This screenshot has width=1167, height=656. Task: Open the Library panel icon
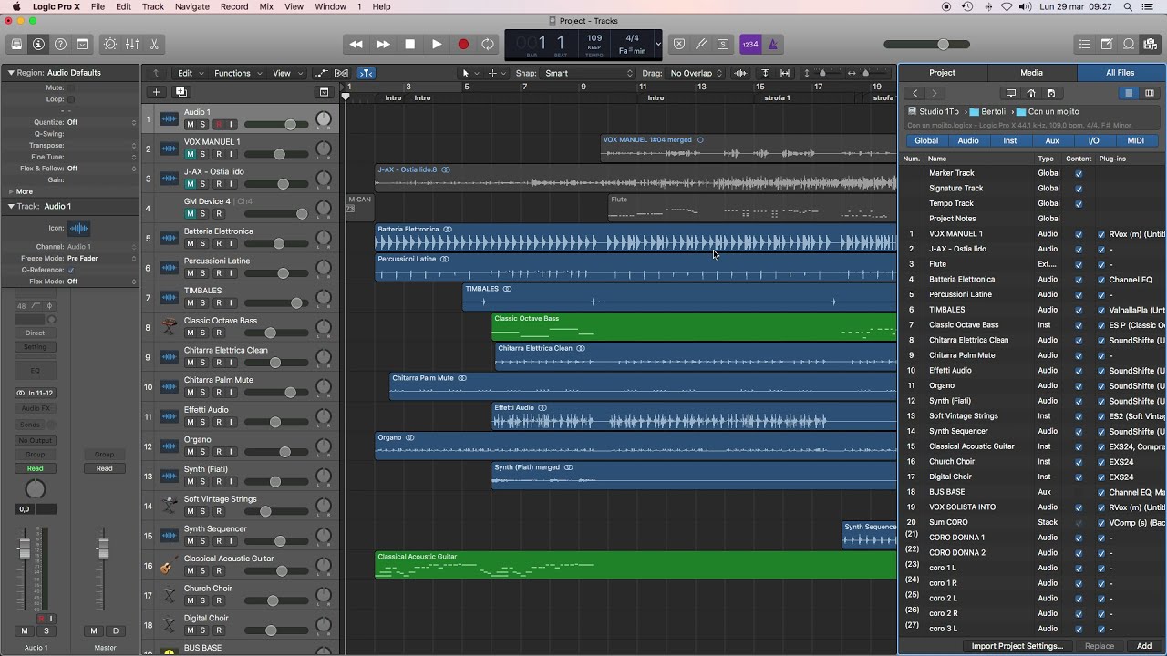(x=16, y=44)
